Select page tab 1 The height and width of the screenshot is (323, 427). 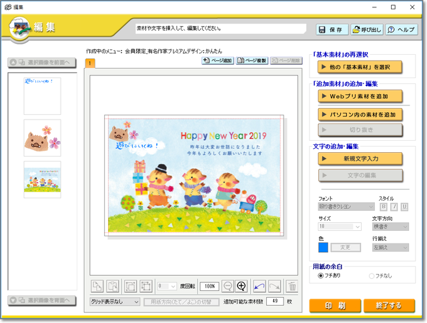click(90, 63)
